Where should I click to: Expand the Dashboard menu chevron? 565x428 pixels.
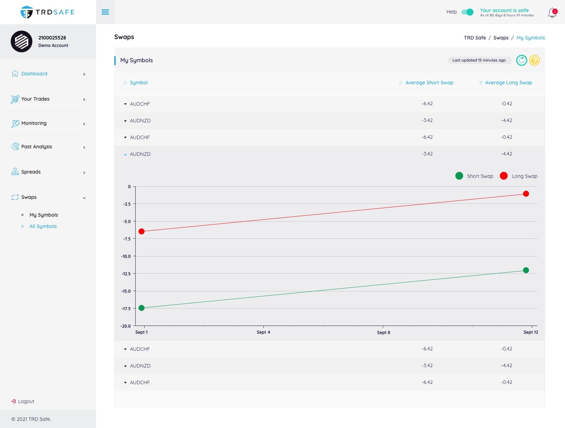tap(84, 74)
